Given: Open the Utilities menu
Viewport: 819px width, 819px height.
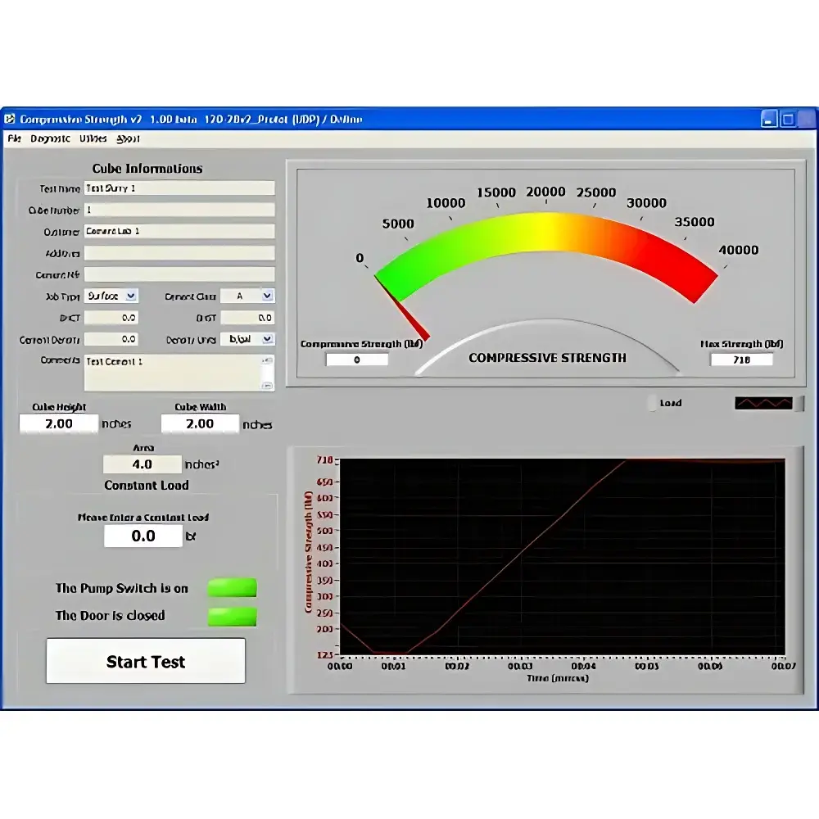Looking at the screenshot, I should click(93, 139).
